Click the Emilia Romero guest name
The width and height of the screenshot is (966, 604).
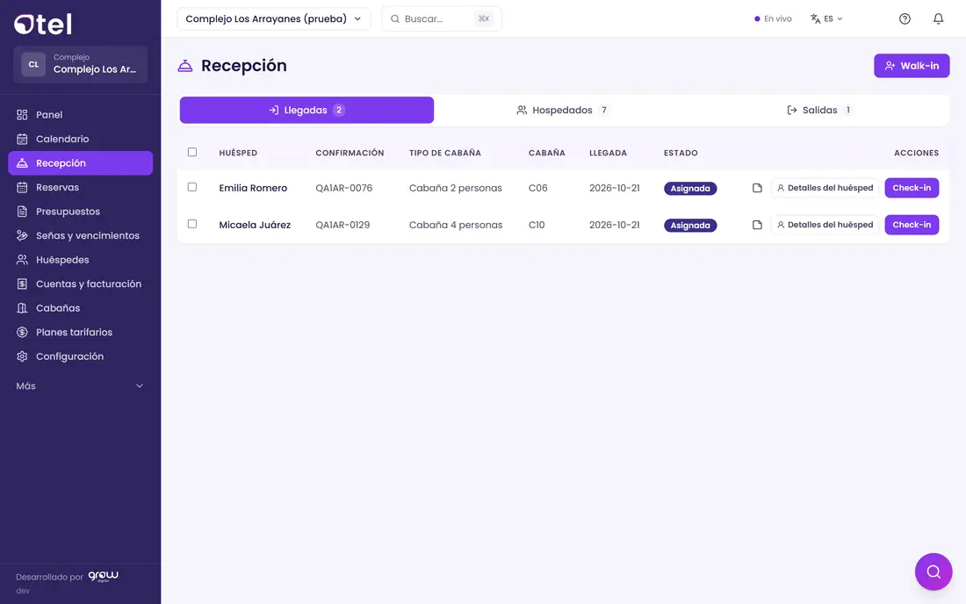tap(253, 188)
